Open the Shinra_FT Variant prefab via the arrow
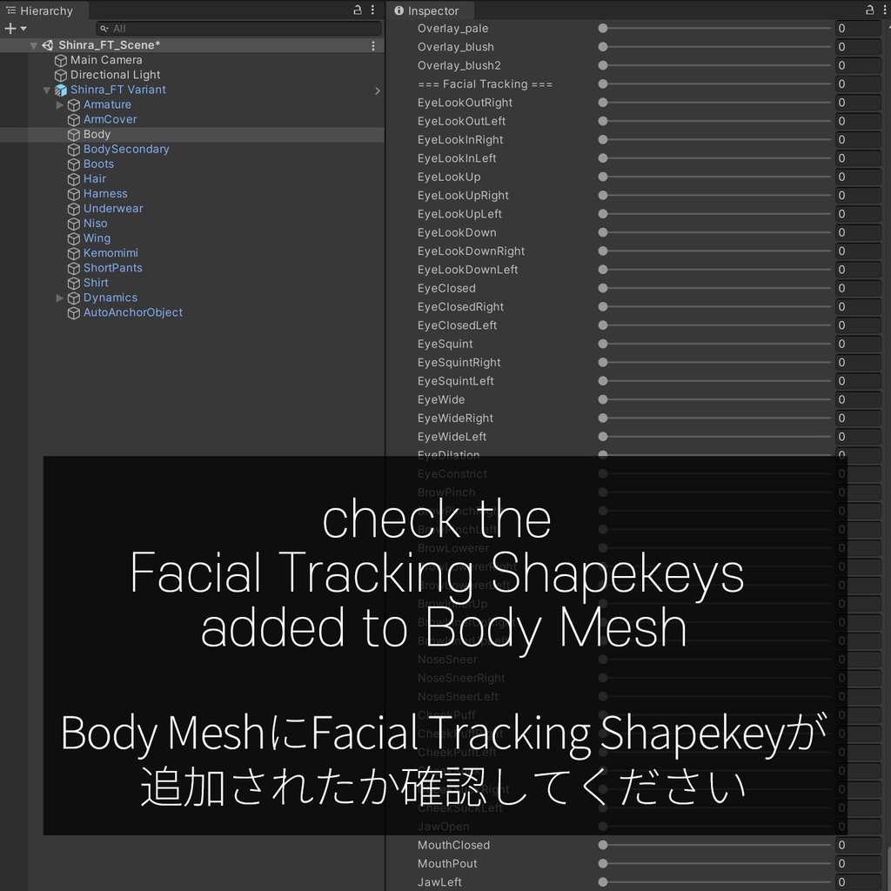The image size is (891, 891). tap(377, 90)
